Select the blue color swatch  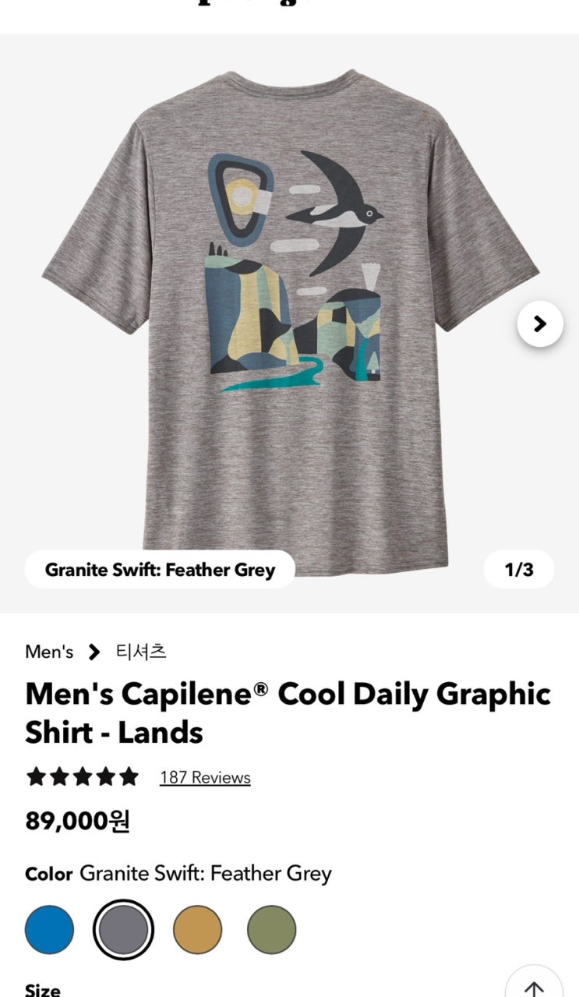point(49,930)
